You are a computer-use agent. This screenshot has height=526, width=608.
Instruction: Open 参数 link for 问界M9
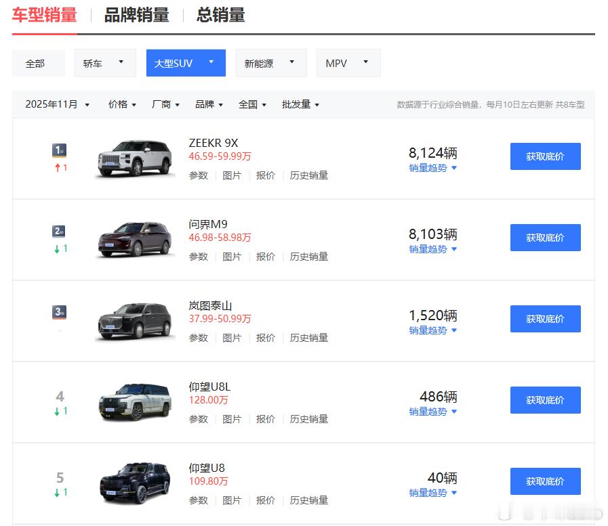[199, 257]
